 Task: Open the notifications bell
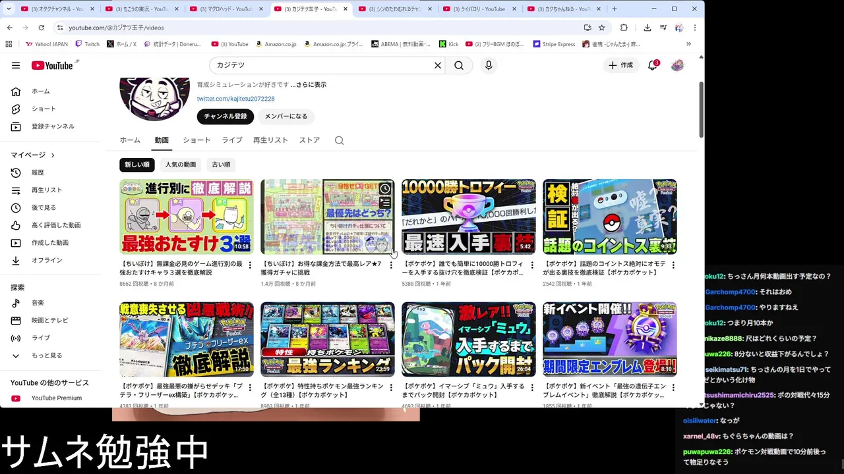point(652,65)
